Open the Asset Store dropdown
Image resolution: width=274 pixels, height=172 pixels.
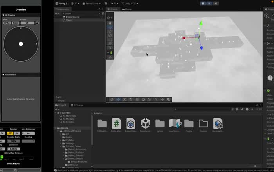tap(92, 3)
